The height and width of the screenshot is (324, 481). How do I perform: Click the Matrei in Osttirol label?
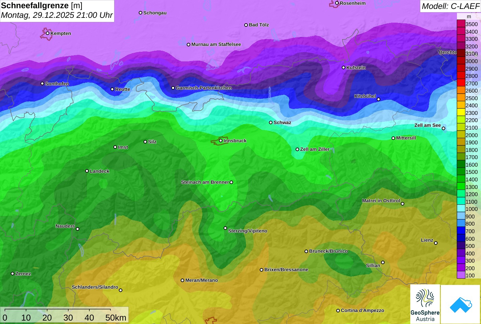click(381, 201)
